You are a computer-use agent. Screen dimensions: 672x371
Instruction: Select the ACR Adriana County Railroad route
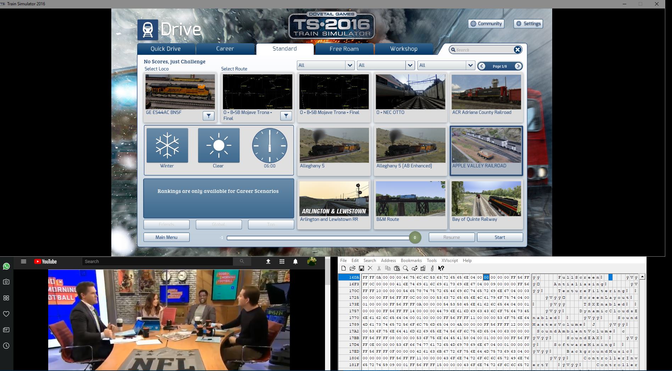486,97
